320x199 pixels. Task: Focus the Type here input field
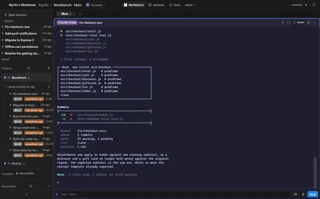click(175, 194)
